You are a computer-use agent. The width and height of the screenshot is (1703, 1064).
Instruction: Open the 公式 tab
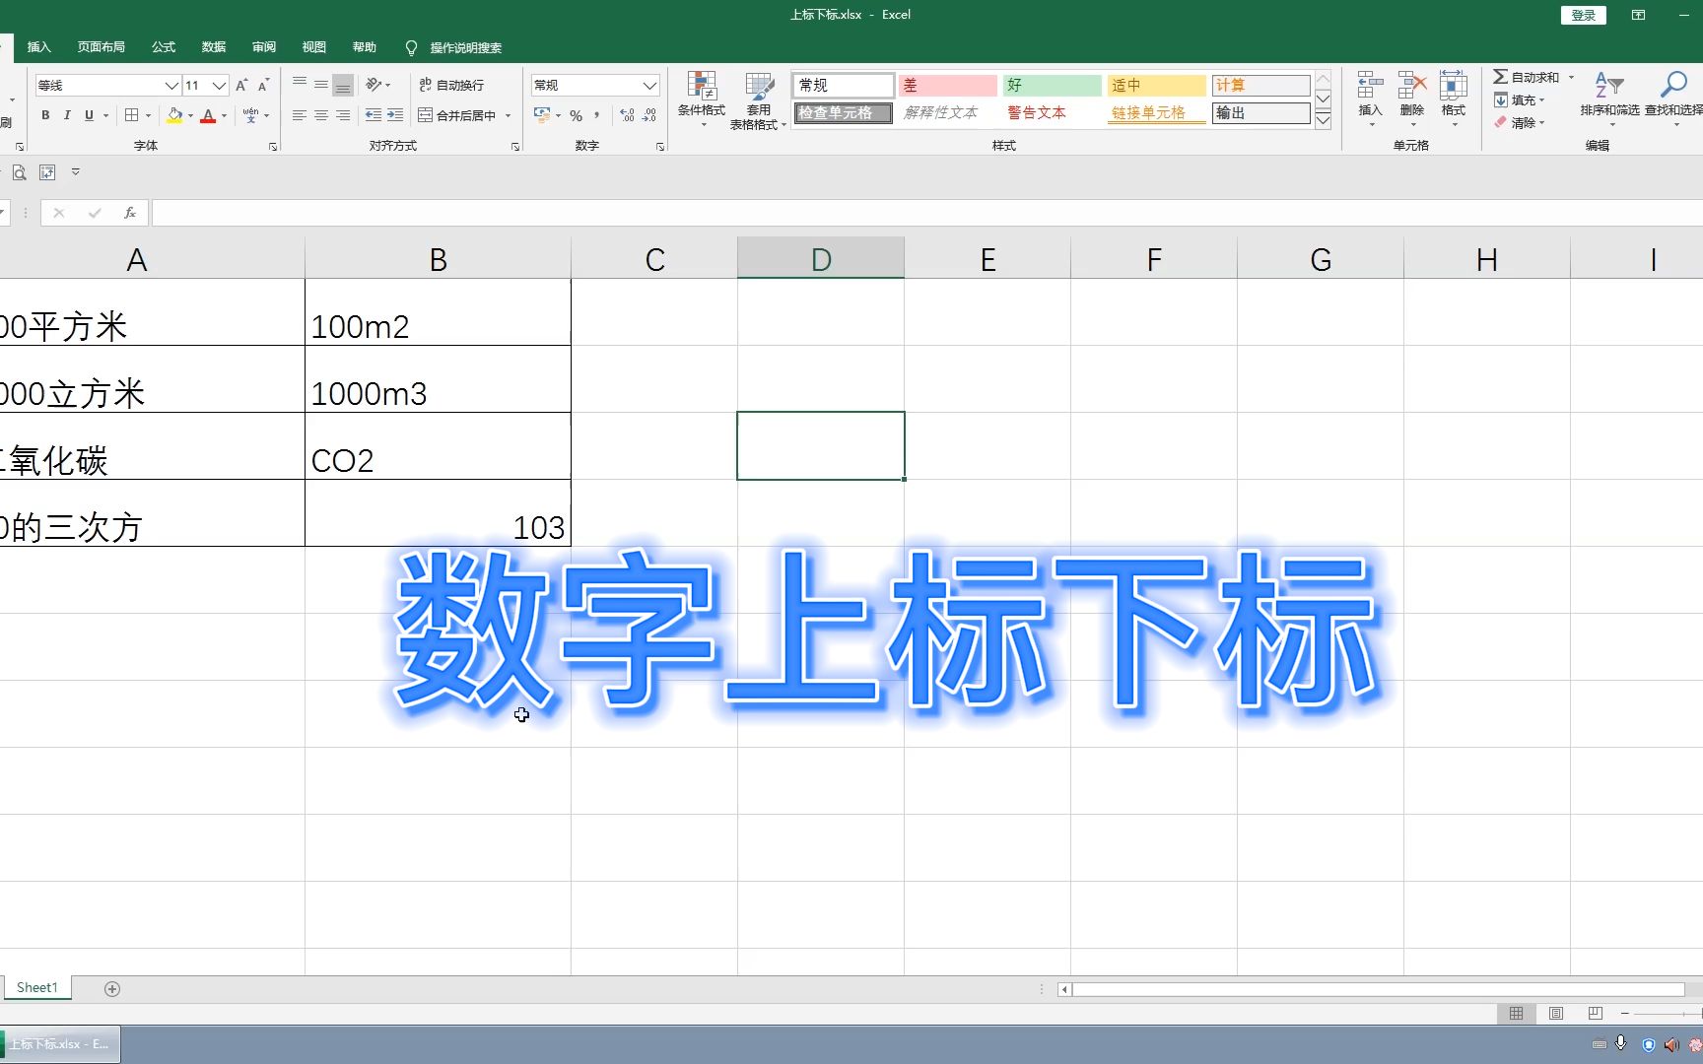(x=164, y=47)
